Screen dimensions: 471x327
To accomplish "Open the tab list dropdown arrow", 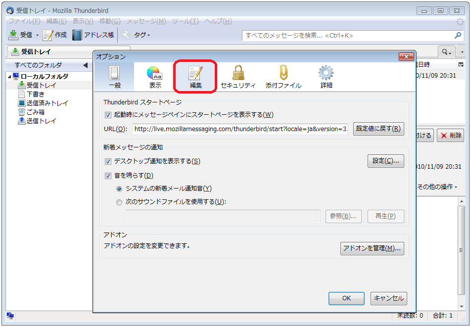I will (x=462, y=52).
